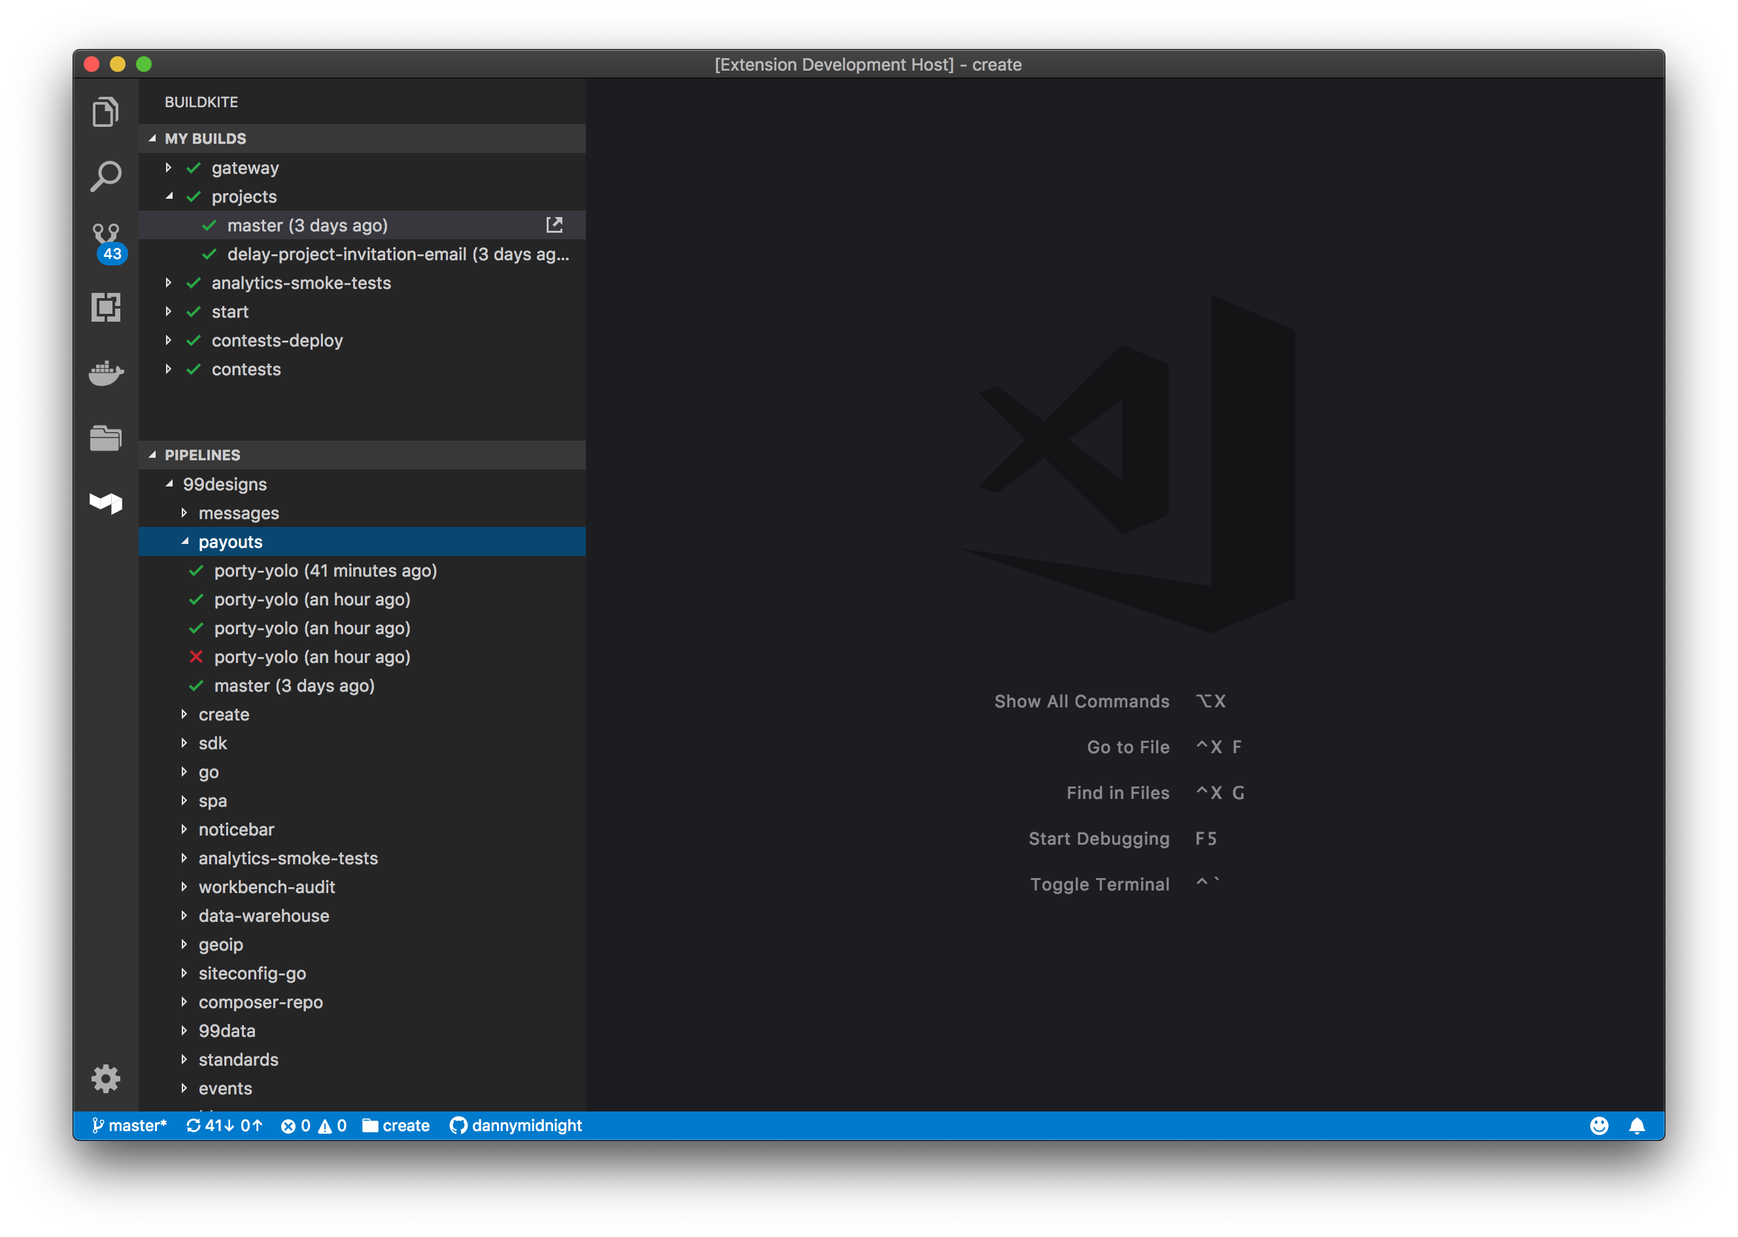Screen dimensions: 1738x1237
Task: Collapse the PIPELINES section header
Action: (x=203, y=455)
